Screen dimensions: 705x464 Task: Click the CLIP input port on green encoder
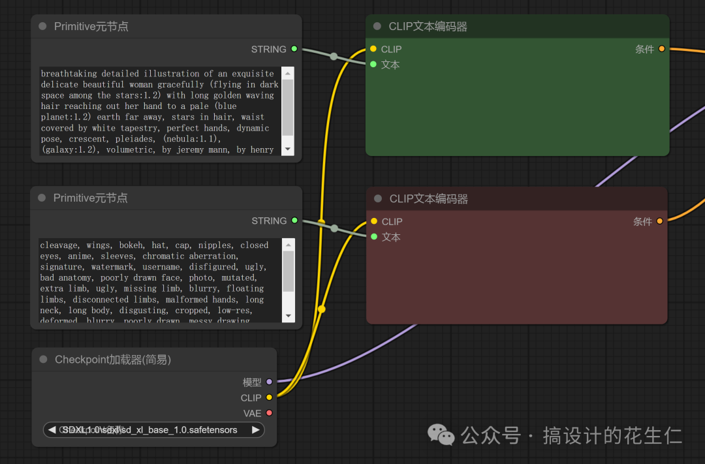coord(373,48)
